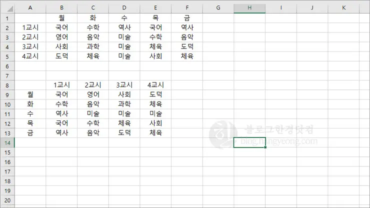Click cell B1 containing 월
The image size is (370, 208).
61,18
